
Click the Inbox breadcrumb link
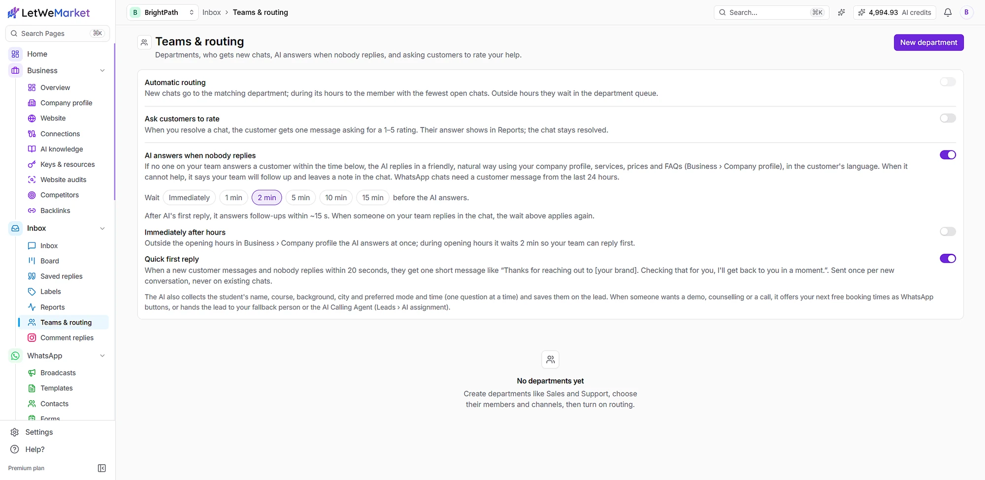(x=211, y=12)
